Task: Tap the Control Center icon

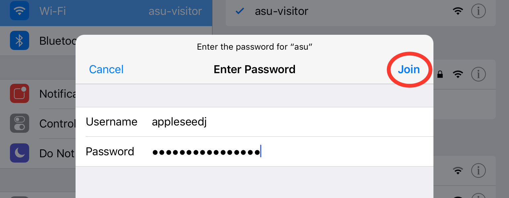Action: 20,124
